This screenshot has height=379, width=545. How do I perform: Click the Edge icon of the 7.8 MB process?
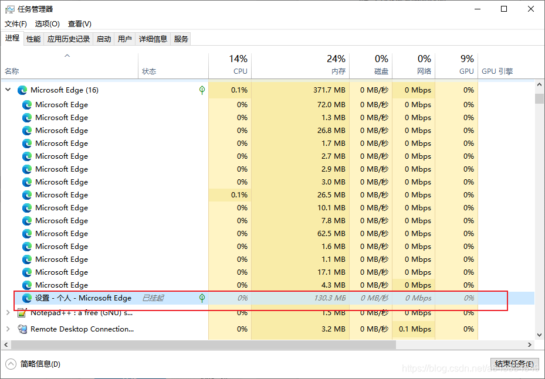click(27, 221)
